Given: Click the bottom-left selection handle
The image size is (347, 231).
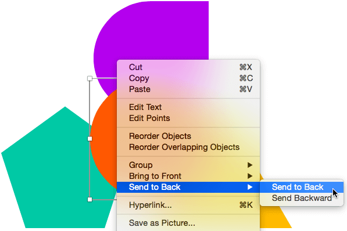Looking at the screenshot, I should pyautogui.click(x=90, y=199).
